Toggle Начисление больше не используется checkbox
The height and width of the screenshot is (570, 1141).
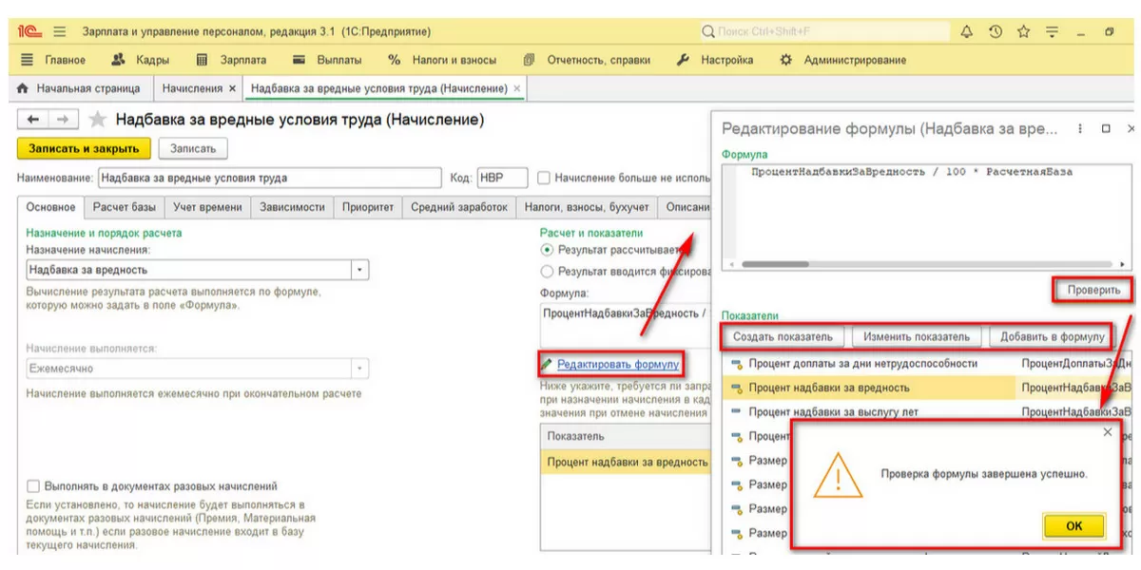tap(544, 178)
